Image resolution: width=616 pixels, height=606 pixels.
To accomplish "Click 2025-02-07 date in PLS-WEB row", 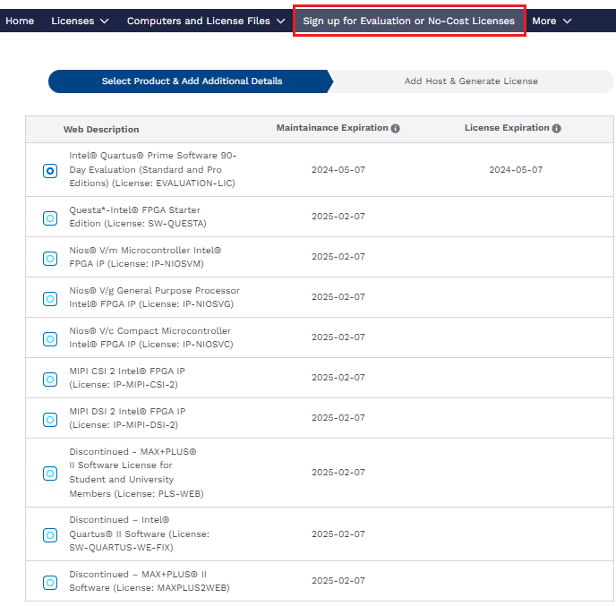I will coord(338,473).
